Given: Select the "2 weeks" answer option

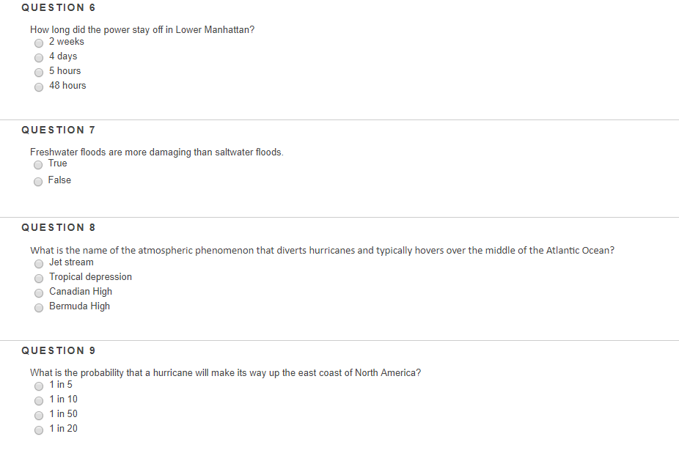Looking at the screenshot, I should [39, 43].
